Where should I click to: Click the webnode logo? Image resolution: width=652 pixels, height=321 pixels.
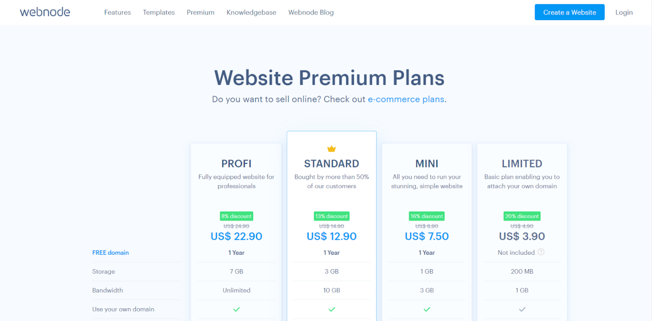click(44, 12)
